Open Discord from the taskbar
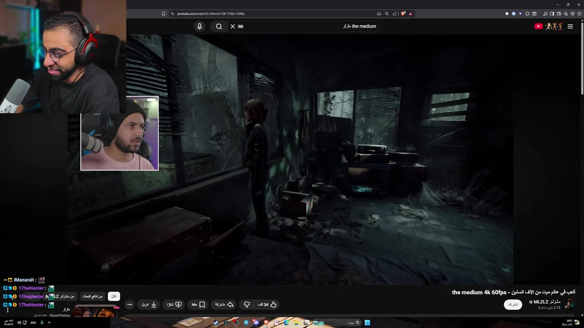584x328 pixels. pyautogui.click(x=256, y=323)
